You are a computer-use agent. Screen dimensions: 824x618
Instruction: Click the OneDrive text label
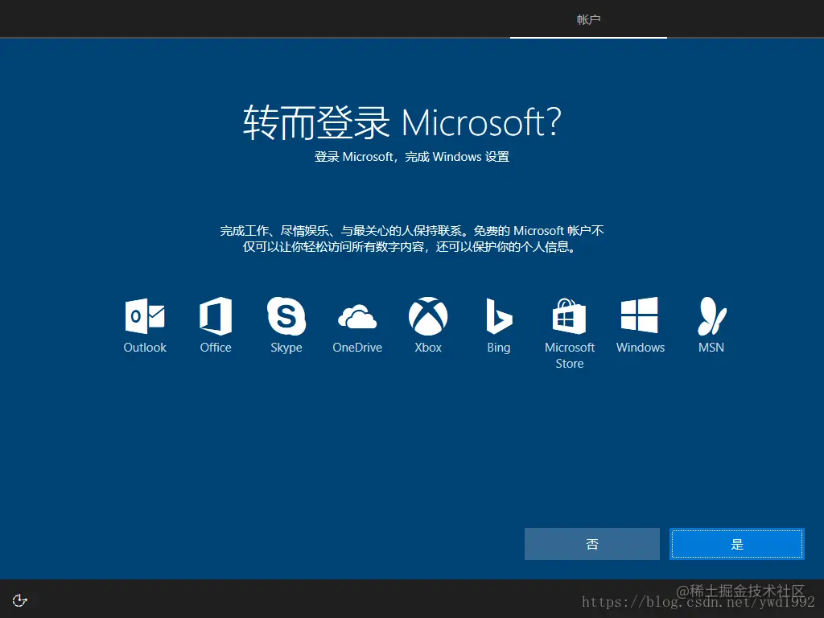tap(357, 348)
